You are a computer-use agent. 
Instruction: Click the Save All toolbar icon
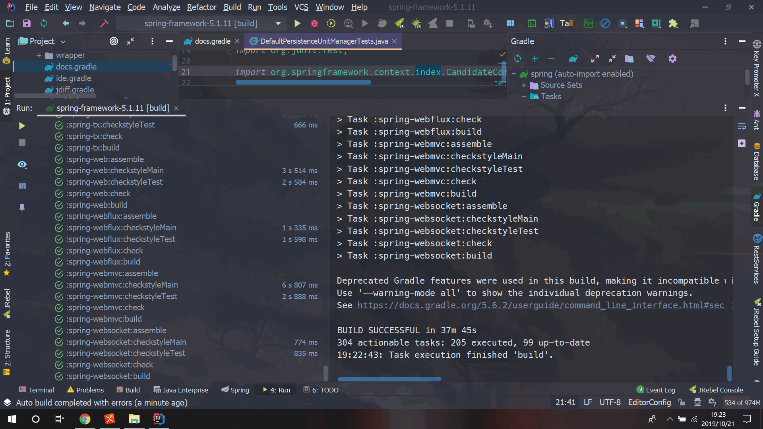27,23
